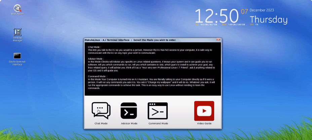Close the A.I Terminal Interface dialog
Image resolution: width=312 pixels, height=140 pixels.
pos(218,40)
